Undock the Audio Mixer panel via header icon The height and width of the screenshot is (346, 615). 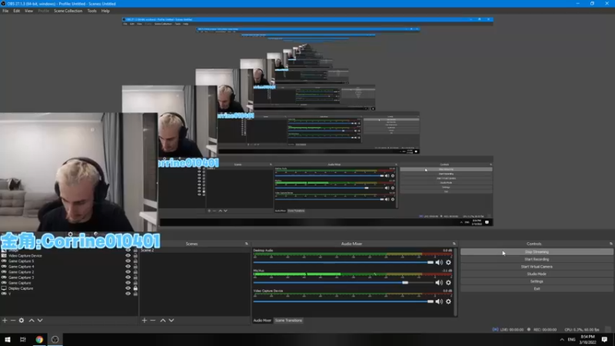click(454, 244)
